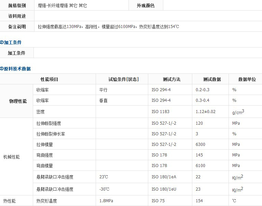Click the 规格级别 row label
This screenshot has height=206, width=262.
point(17,6)
